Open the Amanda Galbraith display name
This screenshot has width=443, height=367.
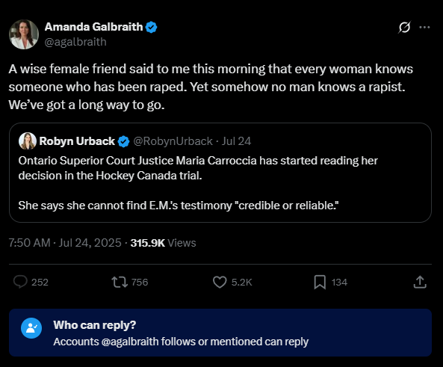coord(94,27)
